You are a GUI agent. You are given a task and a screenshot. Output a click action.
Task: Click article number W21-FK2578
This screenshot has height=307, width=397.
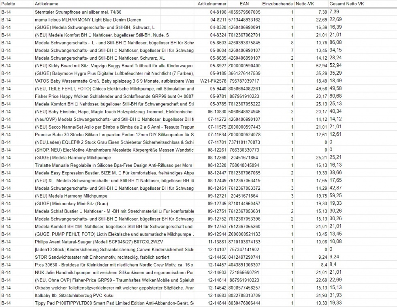pyautogui.click(x=213, y=81)
